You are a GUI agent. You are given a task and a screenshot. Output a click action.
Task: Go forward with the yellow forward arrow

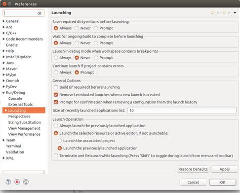(224, 13)
